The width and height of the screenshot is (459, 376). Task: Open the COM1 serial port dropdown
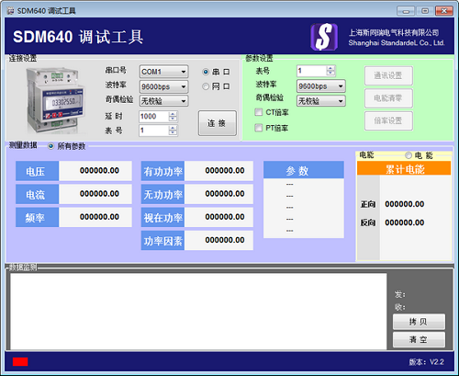163,72
